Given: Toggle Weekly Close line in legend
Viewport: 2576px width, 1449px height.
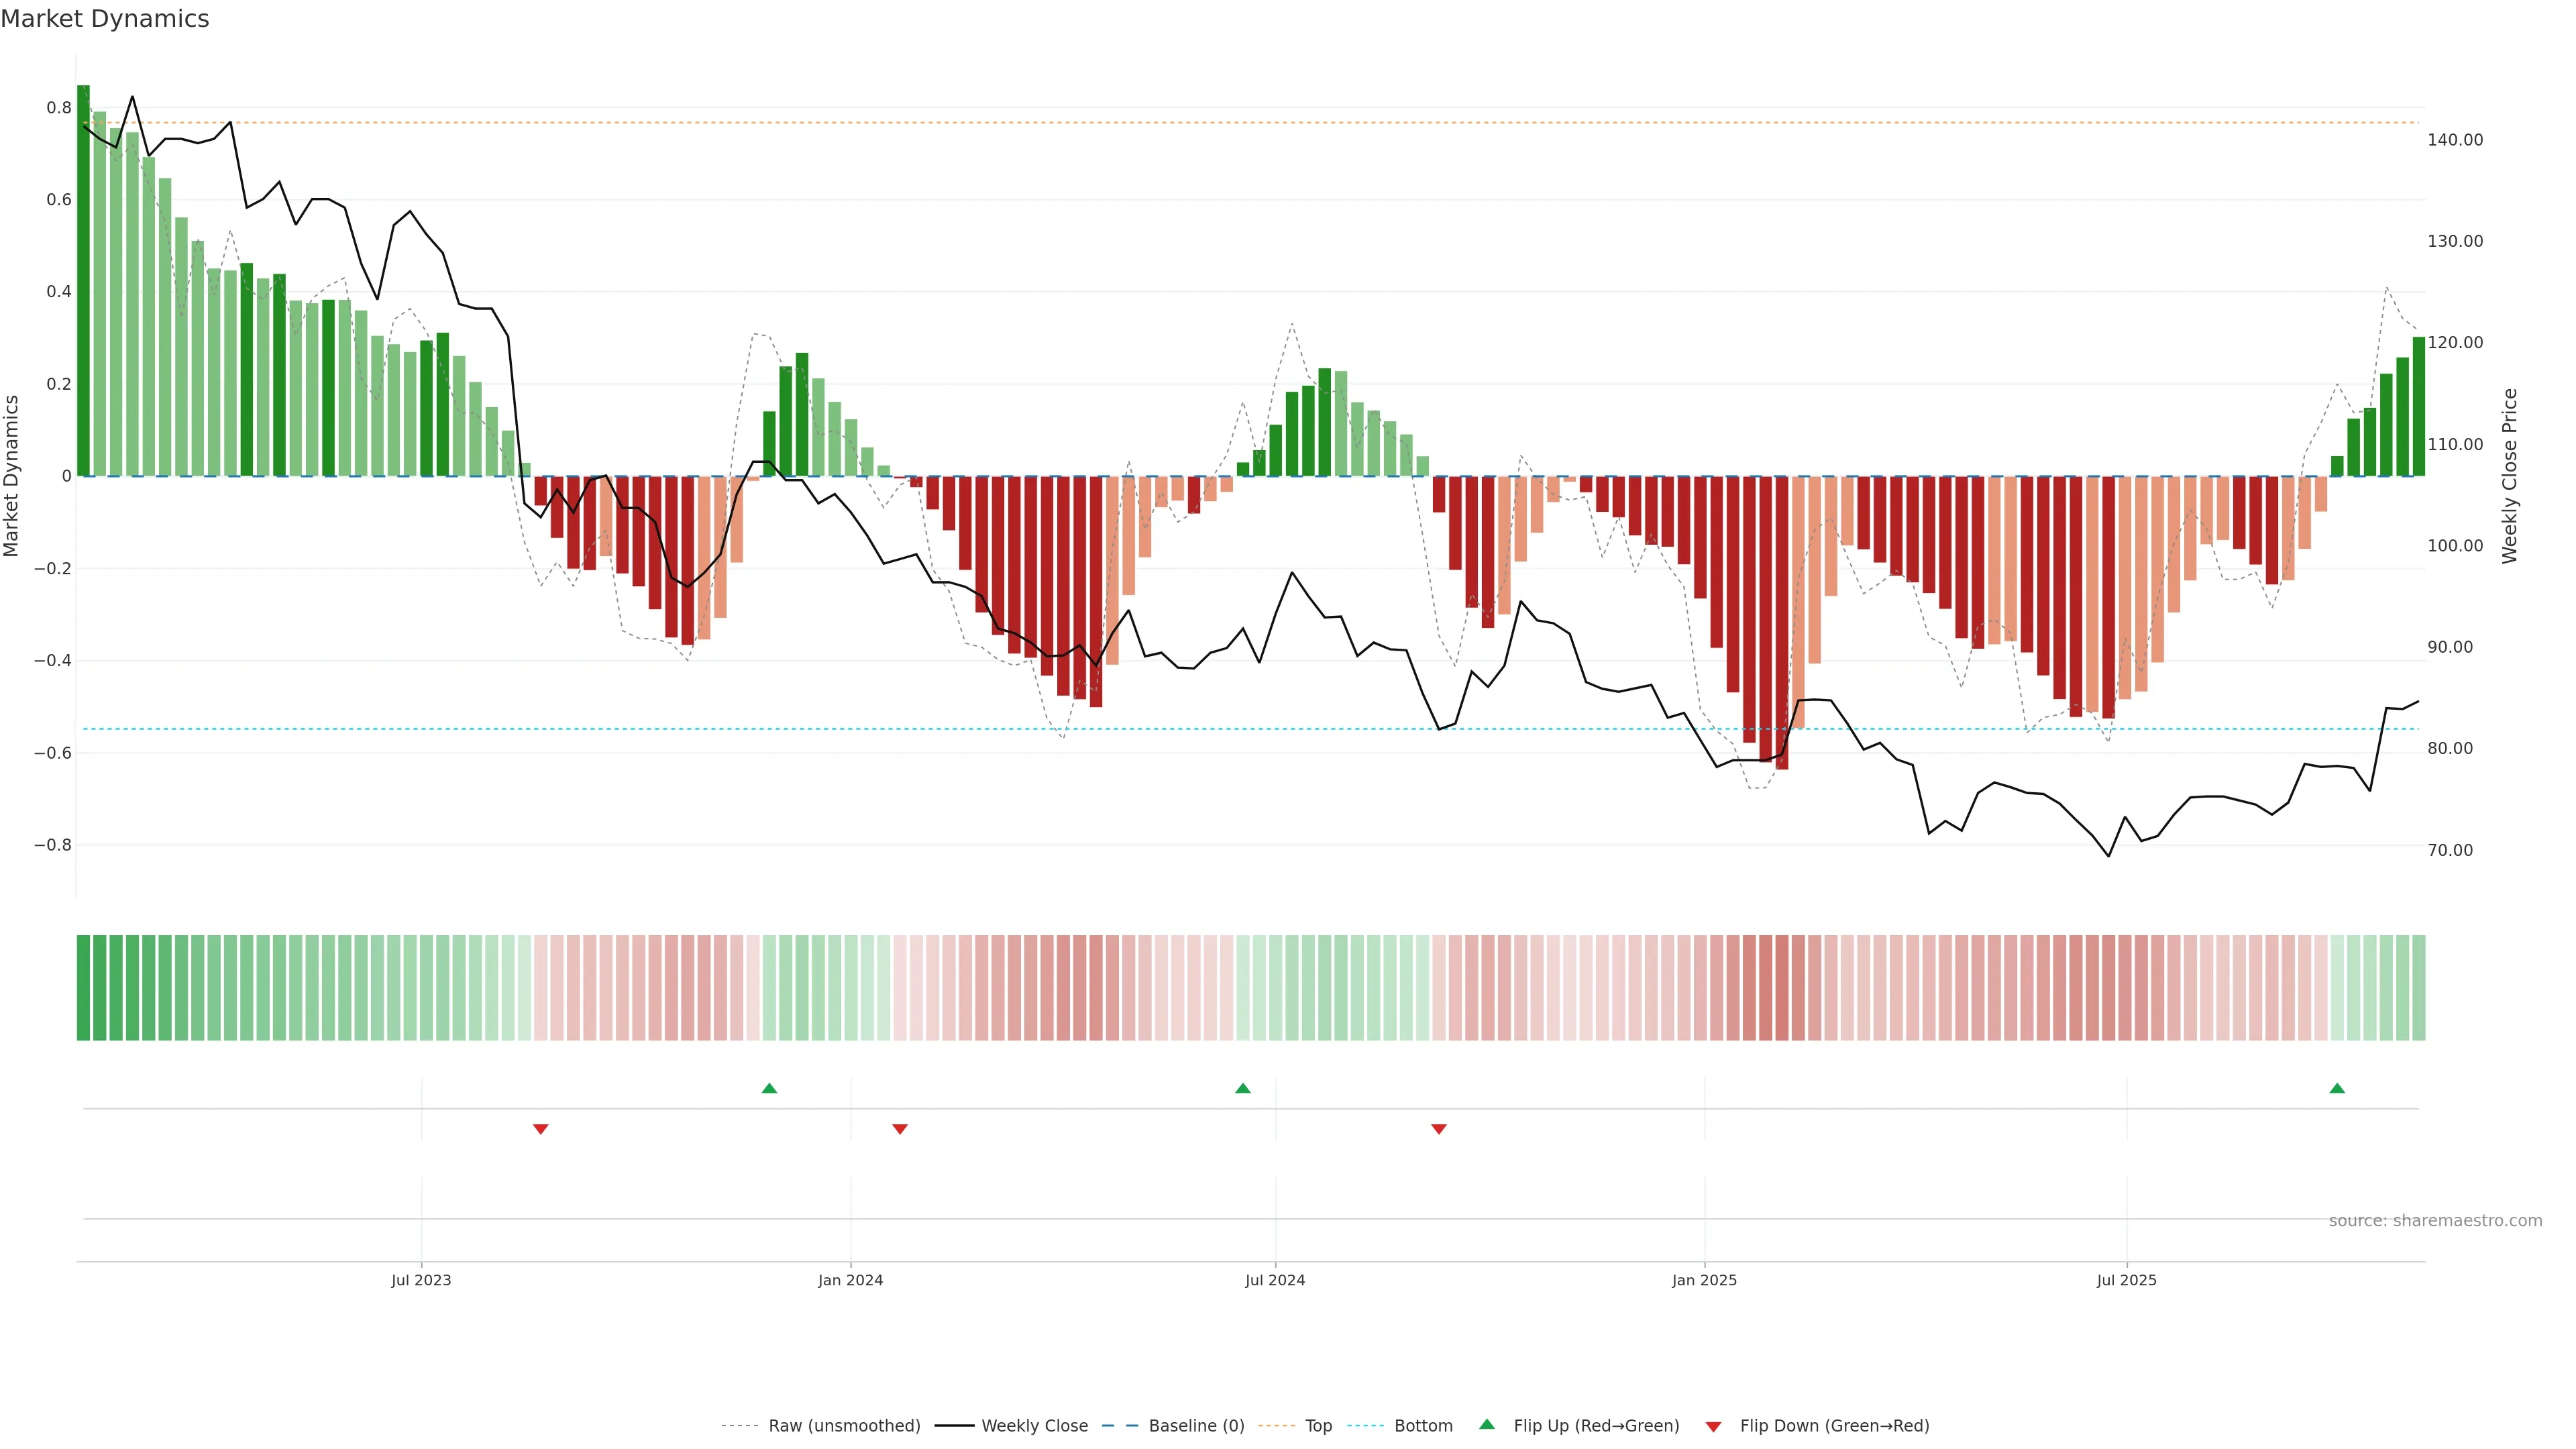Looking at the screenshot, I should [1034, 1426].
